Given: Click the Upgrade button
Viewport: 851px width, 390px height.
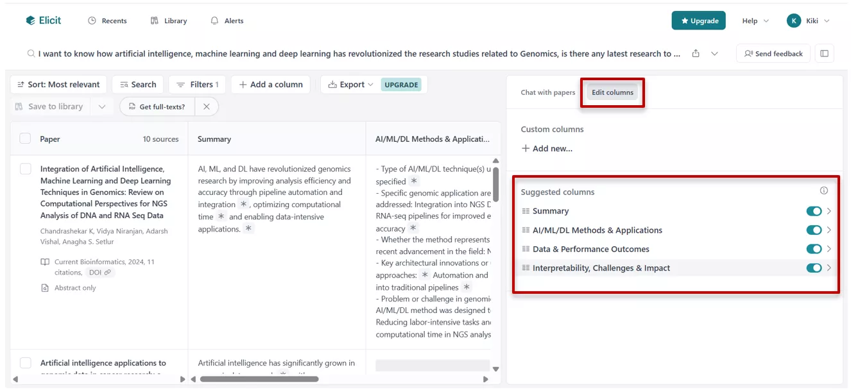Looking at the screenshot, I should click(x=698, y=20).
